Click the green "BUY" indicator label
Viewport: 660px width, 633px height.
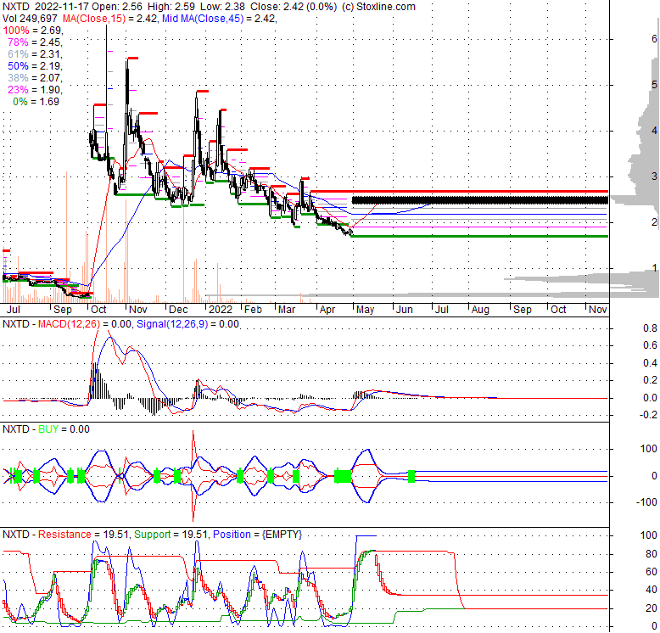(48, 429)
